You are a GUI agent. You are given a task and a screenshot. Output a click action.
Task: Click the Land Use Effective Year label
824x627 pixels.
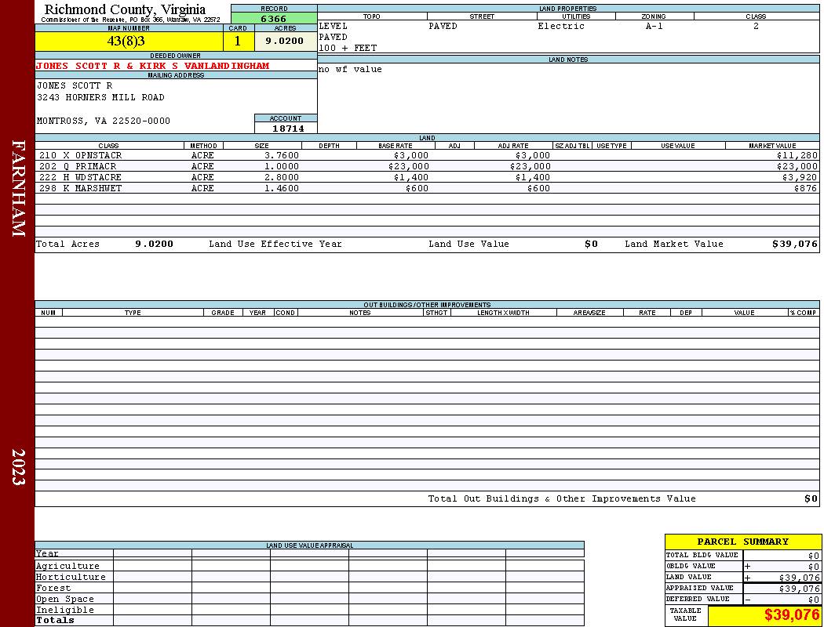tap(275, 244)
